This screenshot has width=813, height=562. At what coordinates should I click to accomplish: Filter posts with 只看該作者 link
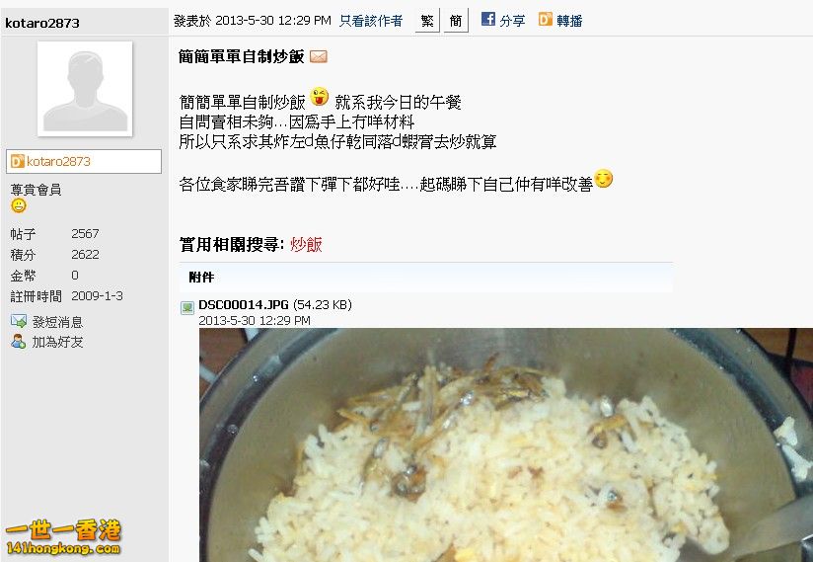371,21
